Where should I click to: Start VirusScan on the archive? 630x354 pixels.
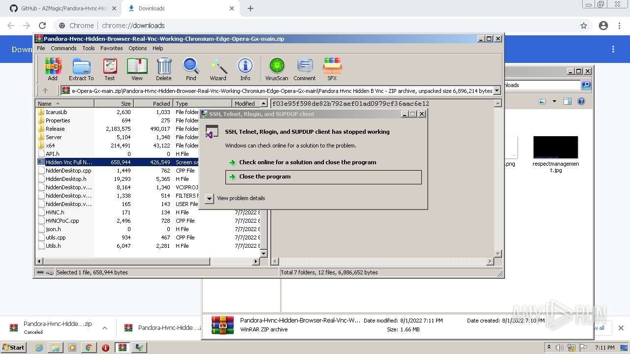click(x=277, y=69)
